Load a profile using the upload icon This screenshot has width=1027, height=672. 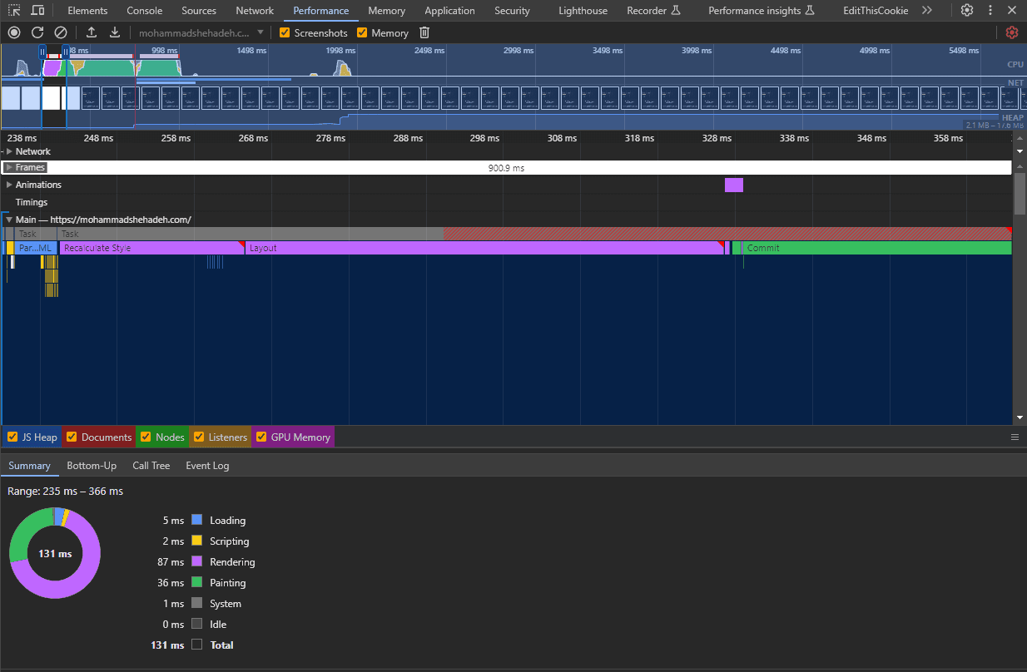click(92, 32)
